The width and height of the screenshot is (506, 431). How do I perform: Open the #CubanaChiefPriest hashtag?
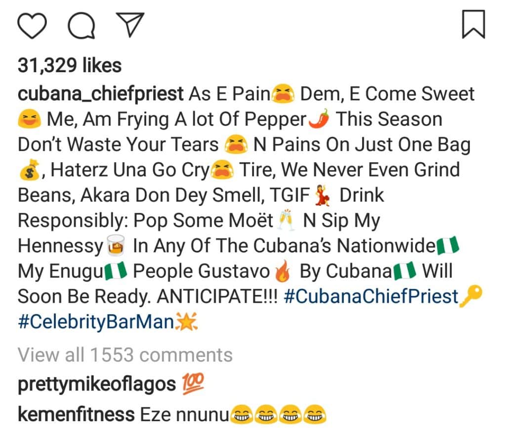tap(372, 296)
